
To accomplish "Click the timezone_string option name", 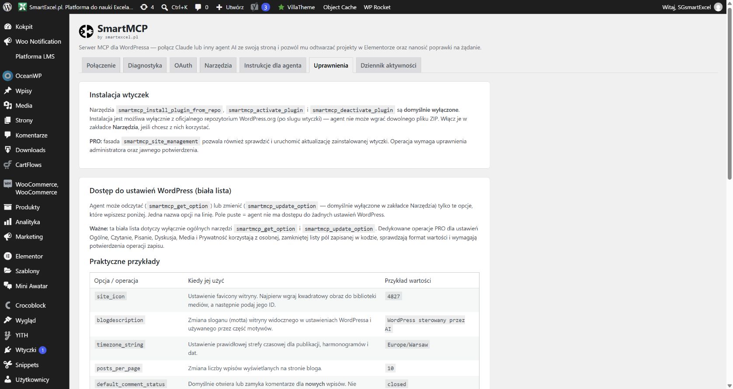I will point(120,344).
